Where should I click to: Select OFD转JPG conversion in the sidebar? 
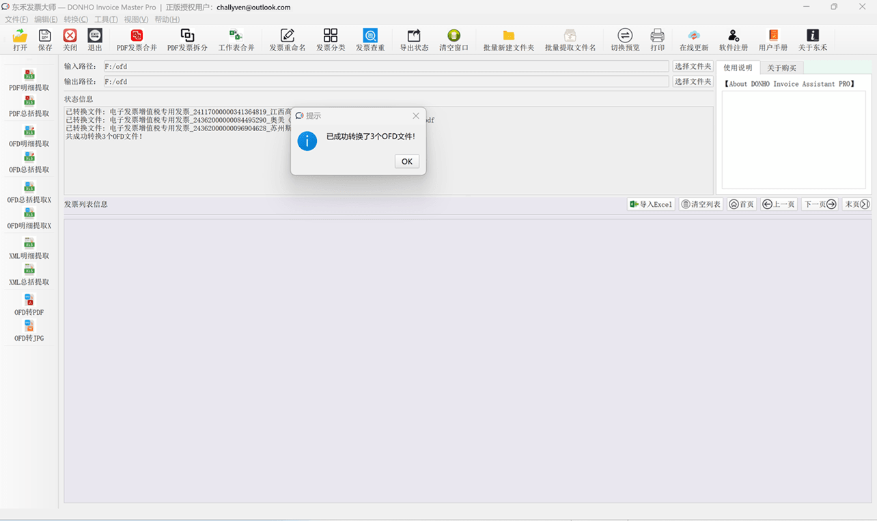[x=29, y=331]
